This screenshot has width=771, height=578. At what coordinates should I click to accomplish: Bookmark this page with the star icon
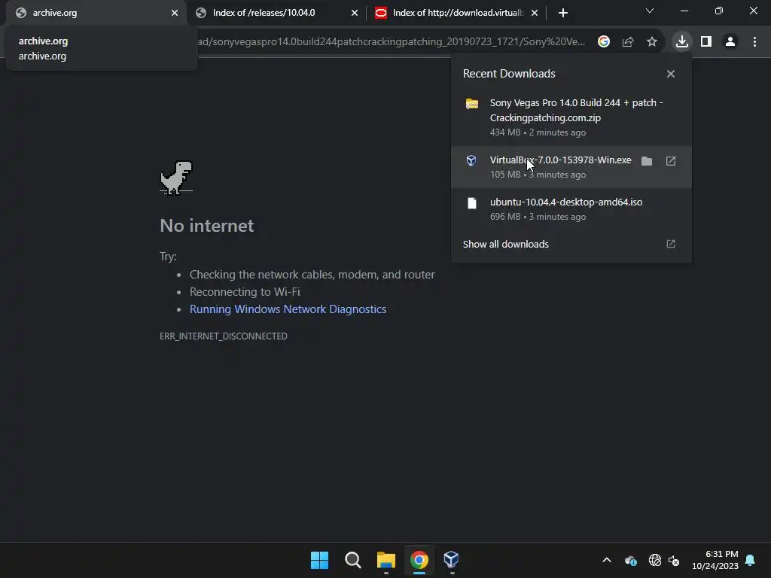click(652, 42)
